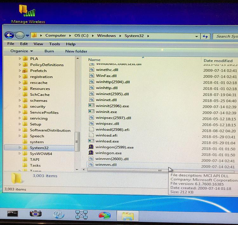238x225 pixels.
Task: Open the Manage Wireless desktop shortcut
Action: [28, 14]
